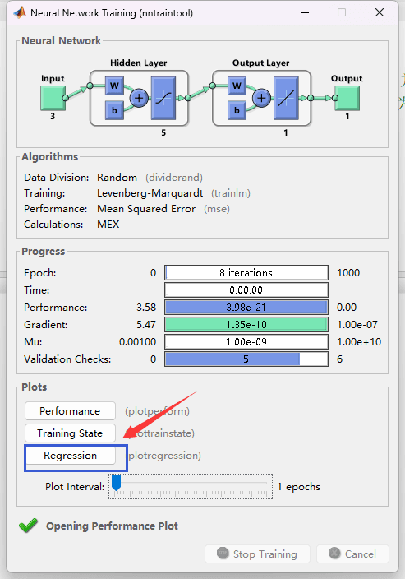Click the Stop Training button
This screenshot has width=405, height=579.
[257, 554]
